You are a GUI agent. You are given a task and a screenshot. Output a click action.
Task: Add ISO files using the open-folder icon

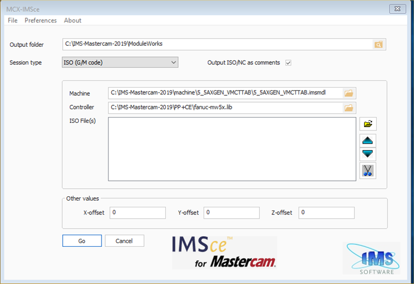[x=368, y=124]
